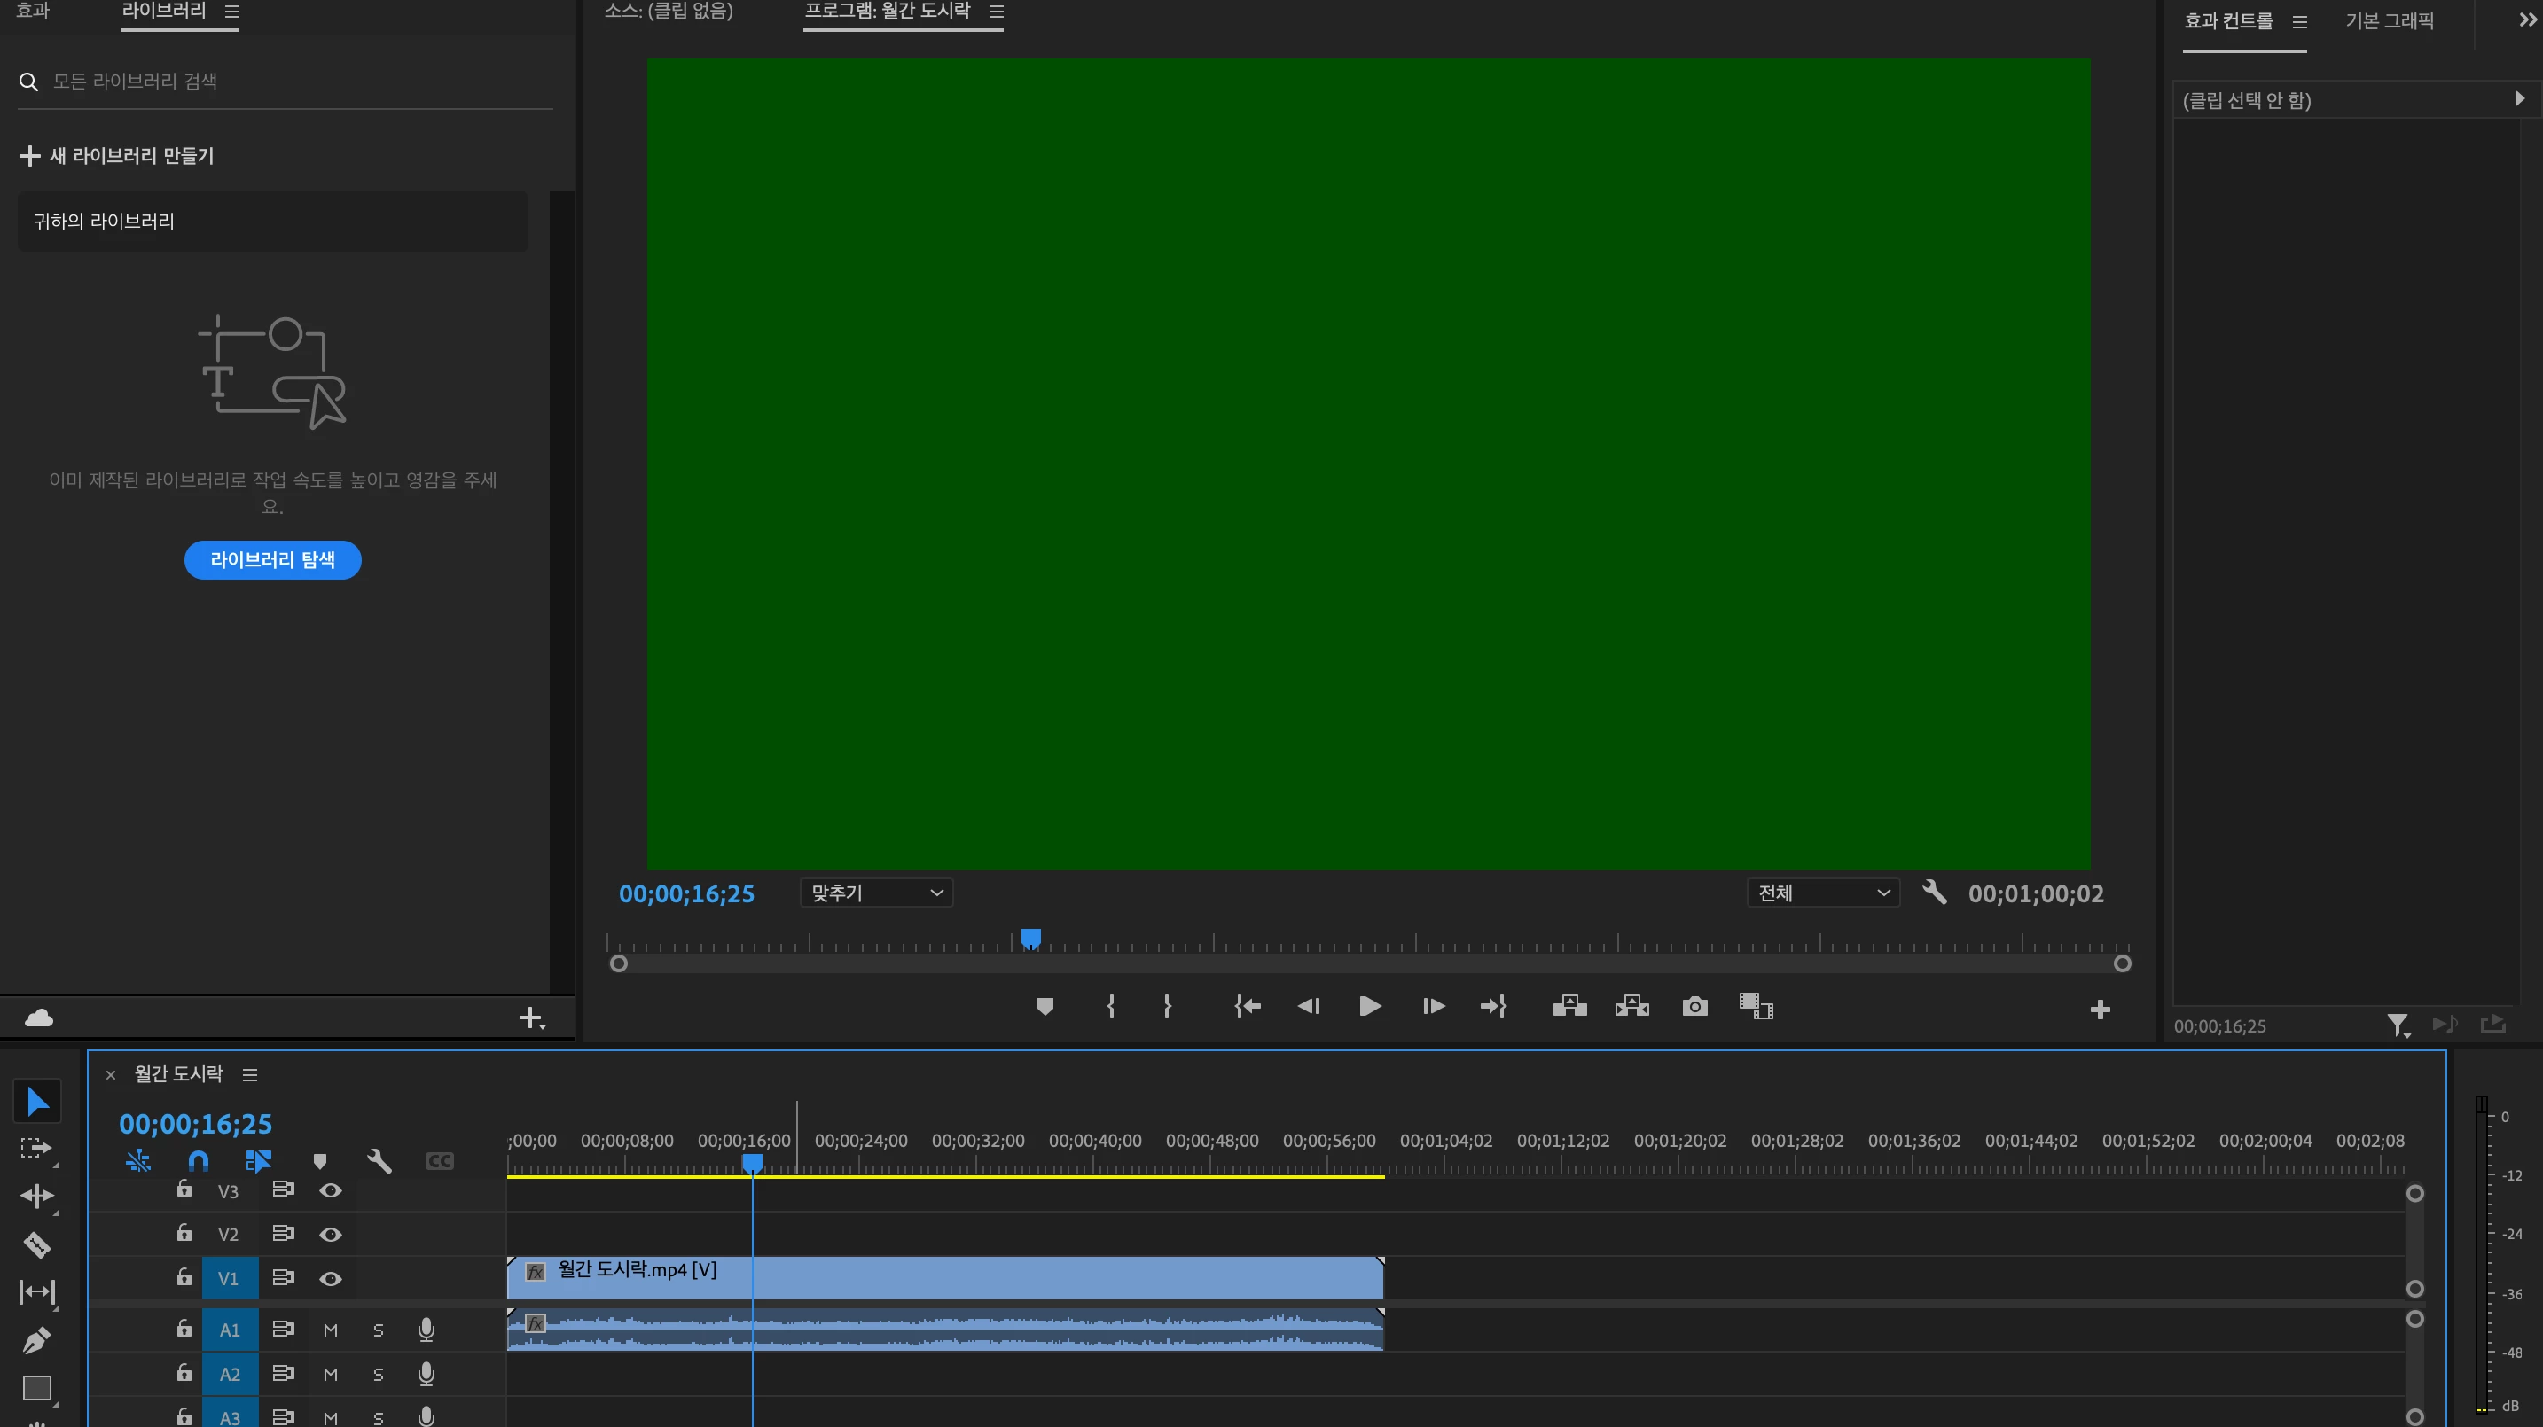Select the Ripple Edit tool
Image resolution: width=2543 pixels, height=1427 pixels.
click(x=36, y=1196)
